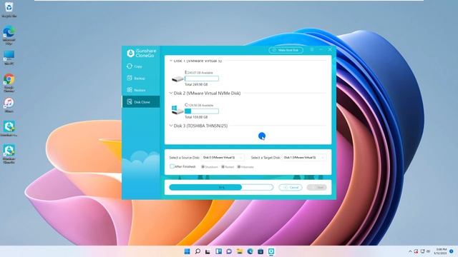Collapse the Disk 1 VMware Virtual group
Viewport: 458px width, 257px height.
click(171, 61)
